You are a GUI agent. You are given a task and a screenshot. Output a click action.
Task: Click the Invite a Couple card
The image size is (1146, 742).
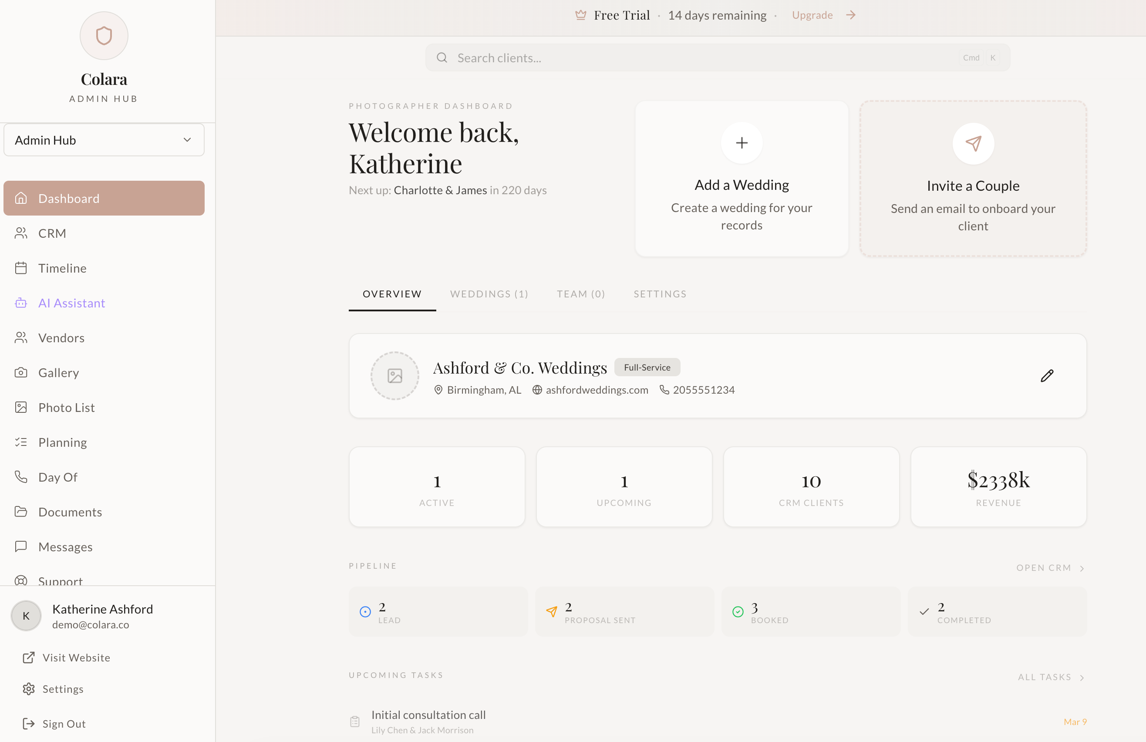click(973, 179)
